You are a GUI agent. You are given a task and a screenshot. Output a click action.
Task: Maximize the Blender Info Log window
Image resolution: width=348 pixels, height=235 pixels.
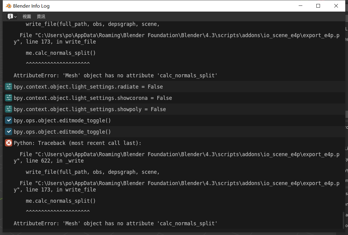tap(318, 6)
